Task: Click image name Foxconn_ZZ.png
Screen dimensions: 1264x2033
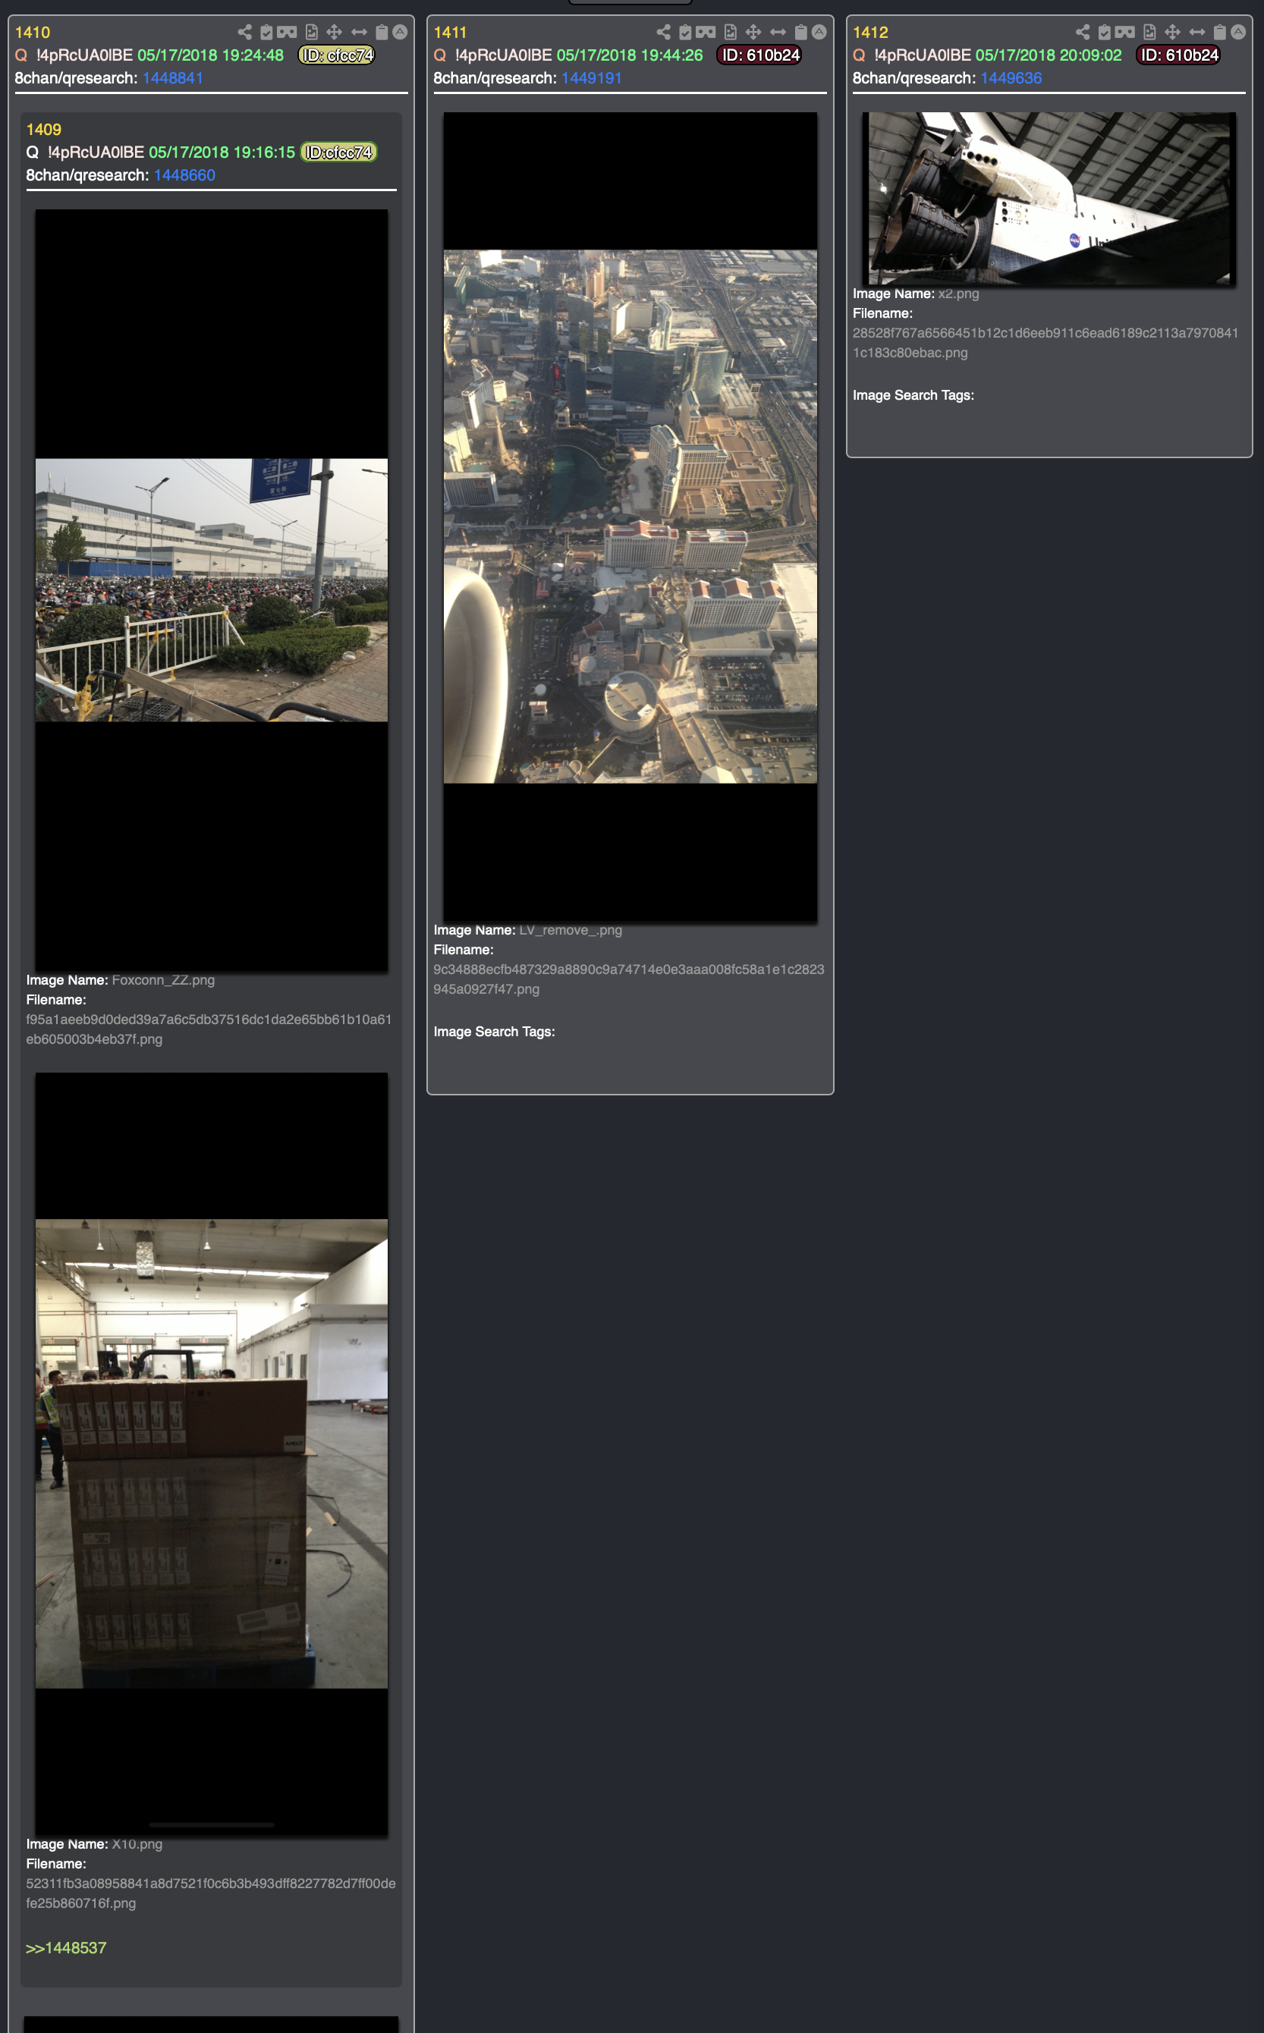Action: coord(163,980)
